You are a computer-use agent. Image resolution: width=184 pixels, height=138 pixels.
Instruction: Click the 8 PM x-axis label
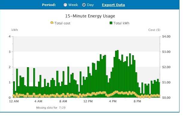click(x=137, y=102)
